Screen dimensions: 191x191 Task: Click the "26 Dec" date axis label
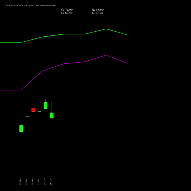[x=51, y=181]
